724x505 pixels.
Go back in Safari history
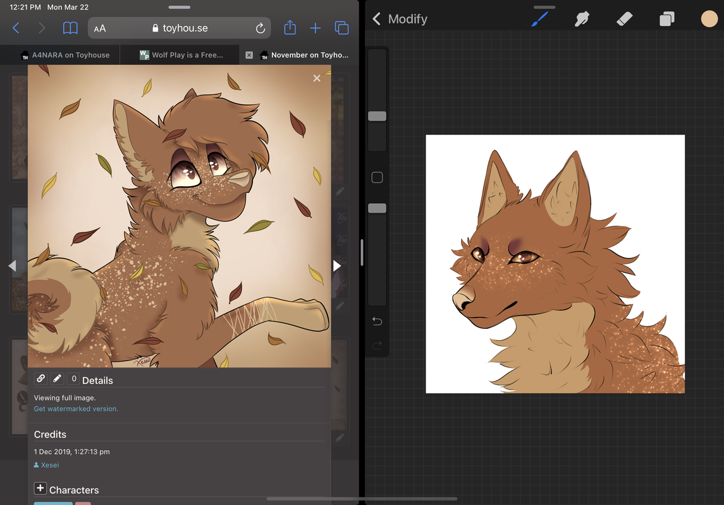(x=16, y=28)
